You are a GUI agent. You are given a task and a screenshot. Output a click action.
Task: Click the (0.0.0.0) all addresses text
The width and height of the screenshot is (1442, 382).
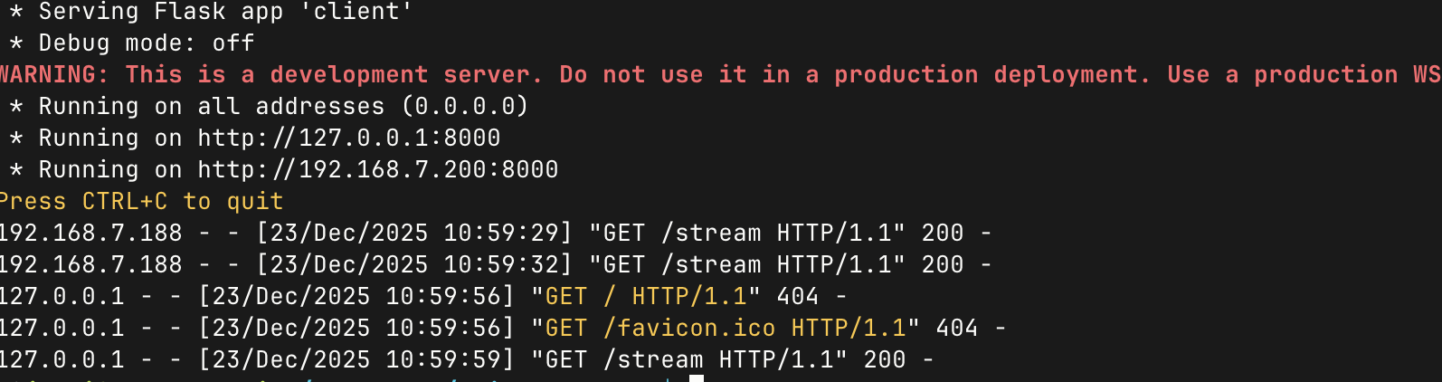[x=465, y=107]
